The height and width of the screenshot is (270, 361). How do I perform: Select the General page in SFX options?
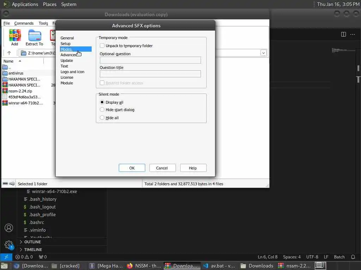click(x=67, y=38)
